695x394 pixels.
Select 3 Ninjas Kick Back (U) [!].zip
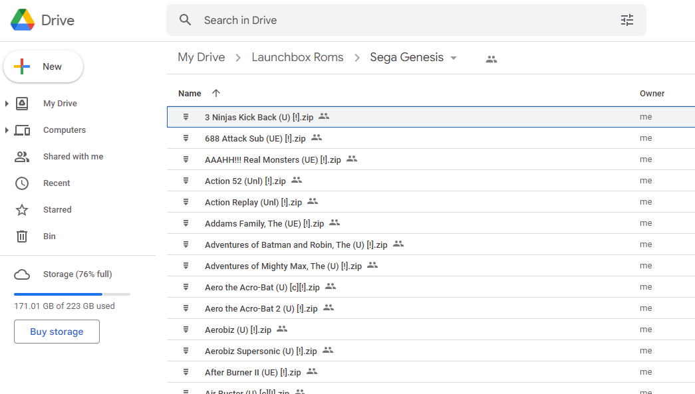point(259,118)
